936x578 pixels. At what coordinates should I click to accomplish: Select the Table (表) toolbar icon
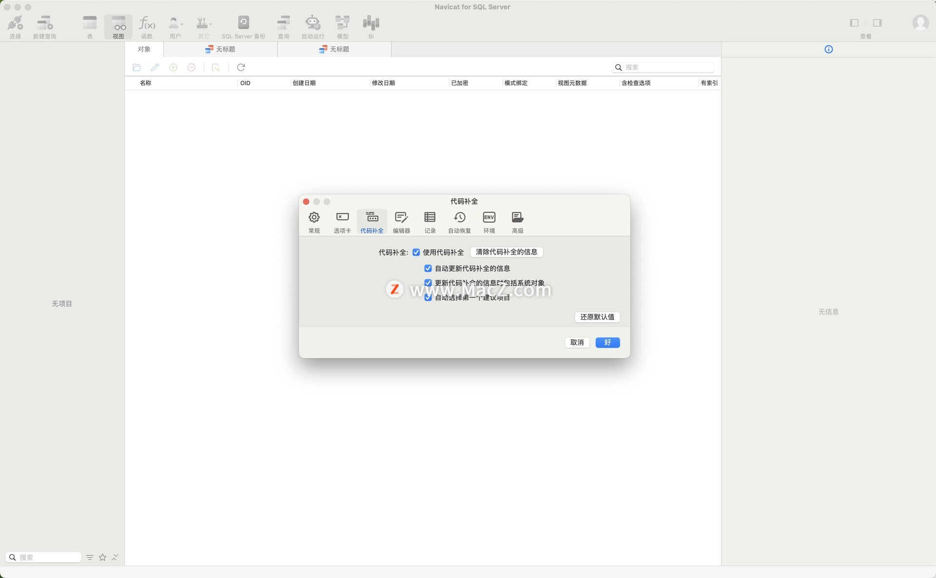[x=90, y=27]
